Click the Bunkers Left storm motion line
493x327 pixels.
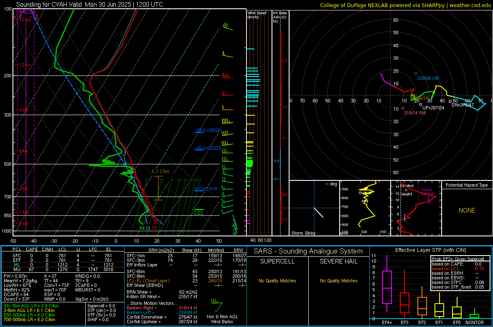(162, 312)
